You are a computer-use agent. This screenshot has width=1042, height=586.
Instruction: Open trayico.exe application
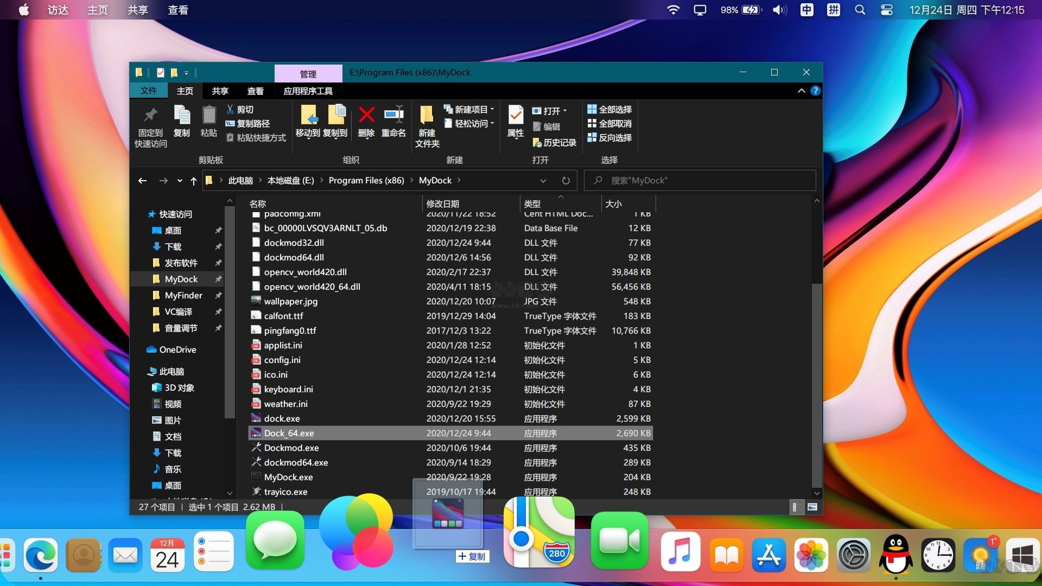[285, 492]
